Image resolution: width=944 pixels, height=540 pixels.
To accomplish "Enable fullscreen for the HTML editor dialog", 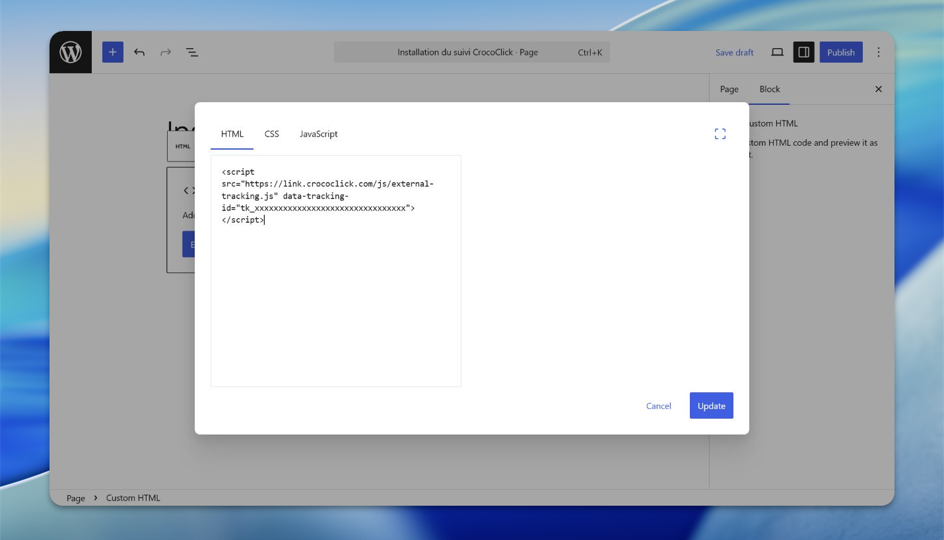I will click(720, 134).
